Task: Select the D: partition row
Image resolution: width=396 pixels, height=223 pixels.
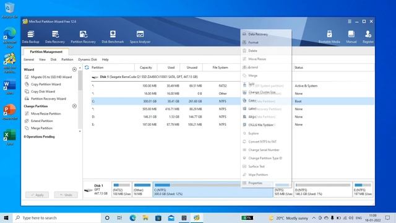Action: point(233,117)
